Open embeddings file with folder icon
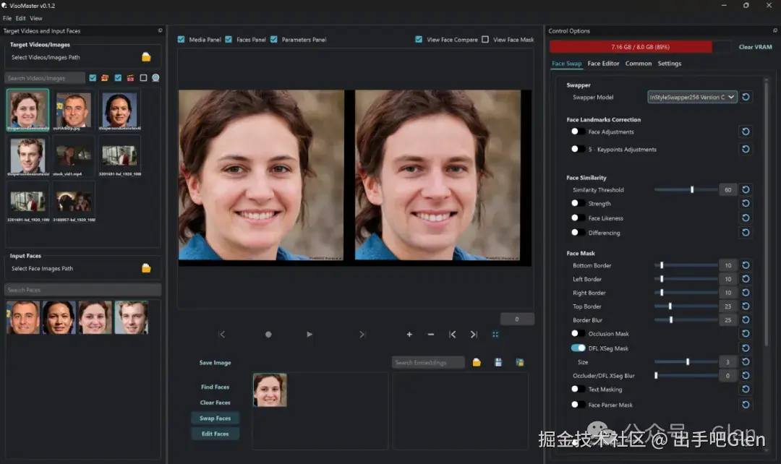Viewport: 781px width, 464px height. coord(477,362)
